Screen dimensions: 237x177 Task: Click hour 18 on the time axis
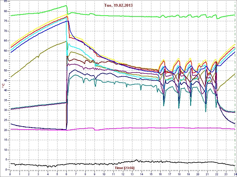[179, 174]
